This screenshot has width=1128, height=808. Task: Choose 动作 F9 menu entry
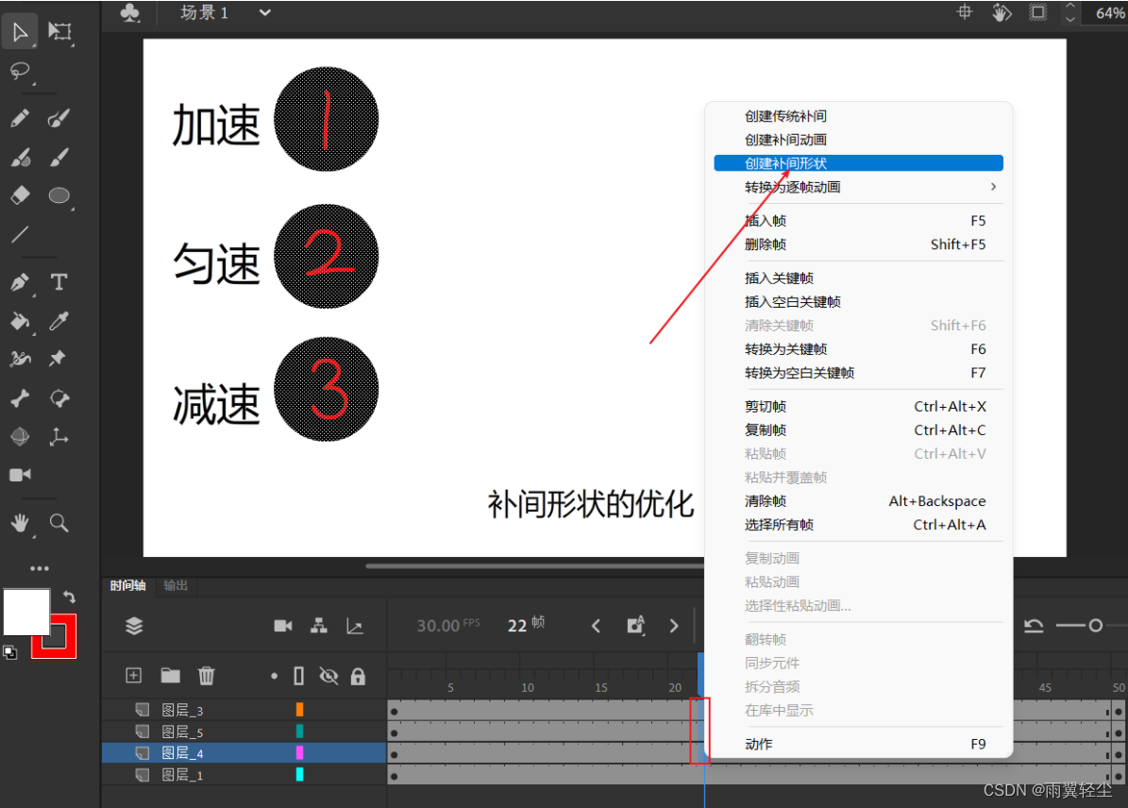click(x=858, y=744)
